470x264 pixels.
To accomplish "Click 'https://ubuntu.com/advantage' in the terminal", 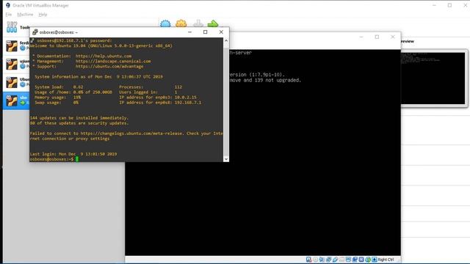I will 109,66.
